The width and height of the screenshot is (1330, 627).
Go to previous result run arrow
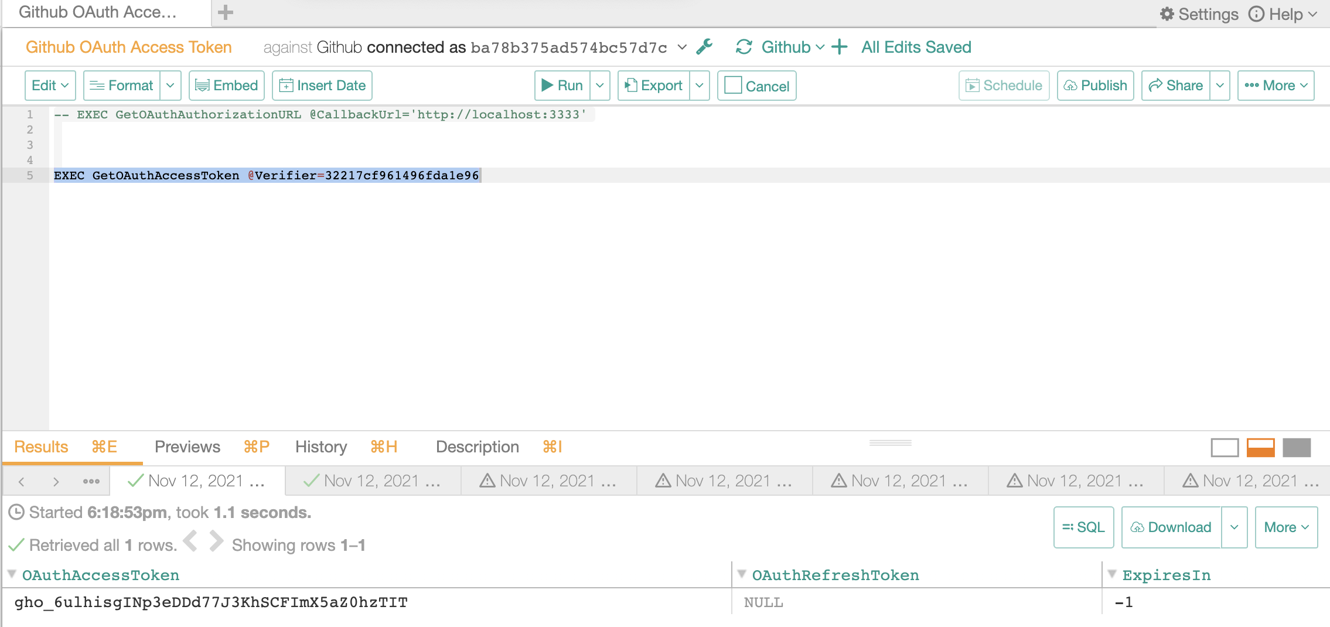click(x=22, y=482)
